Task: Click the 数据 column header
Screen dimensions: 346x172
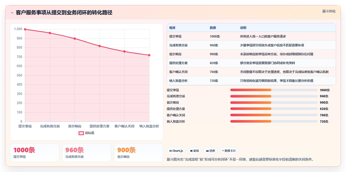Action: [x=213, y=28]
